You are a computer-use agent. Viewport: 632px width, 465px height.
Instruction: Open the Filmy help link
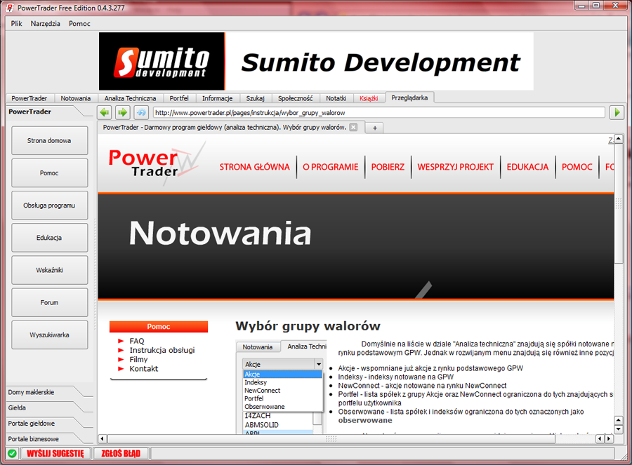pyautogui.click(x=138, y=359)
